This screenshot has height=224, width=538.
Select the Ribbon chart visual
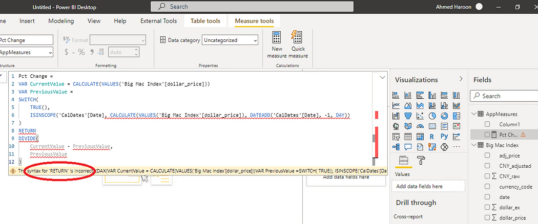pyautogui.click(x=457, y=105)
